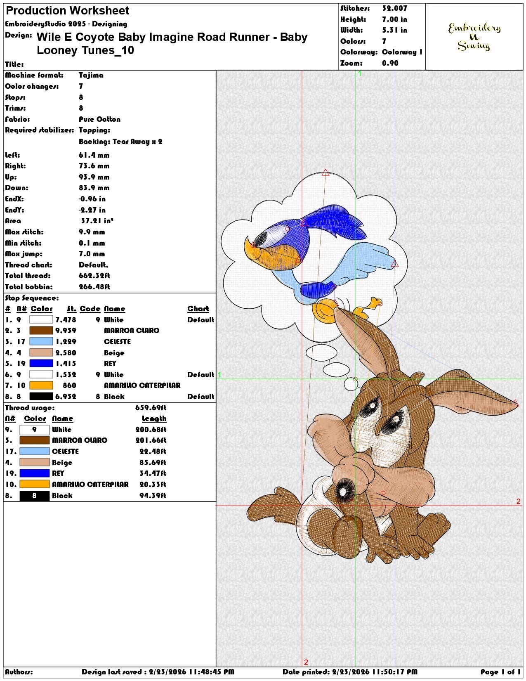Screen dimensions: 526x681
Task: Click the Code column header
Action: click(90, 309)
